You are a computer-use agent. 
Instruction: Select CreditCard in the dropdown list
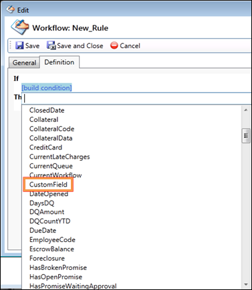tap(46, 147)
